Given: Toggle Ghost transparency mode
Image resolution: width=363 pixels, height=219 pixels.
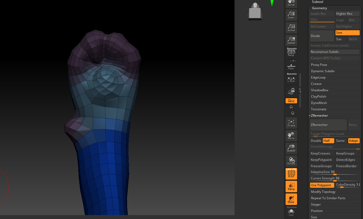Looking at the screenshot, I should click(291, 199).
